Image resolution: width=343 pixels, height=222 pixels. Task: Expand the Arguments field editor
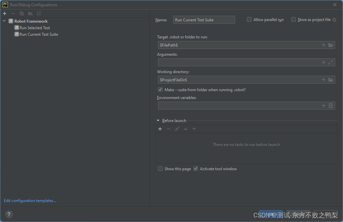[331, 62]
